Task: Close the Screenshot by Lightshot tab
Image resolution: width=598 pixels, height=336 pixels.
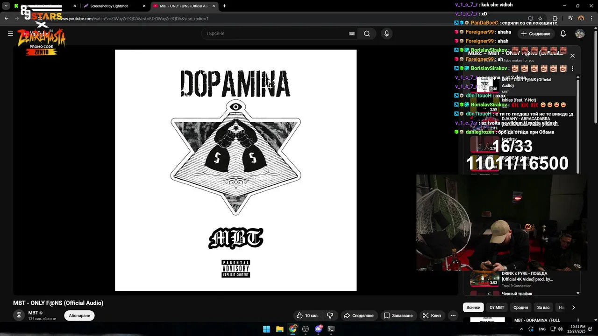Action: 144,6
